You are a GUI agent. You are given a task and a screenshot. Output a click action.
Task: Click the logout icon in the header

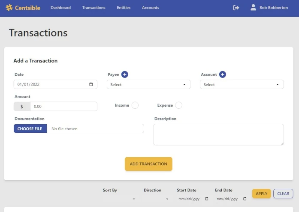[x=236, y=8]
